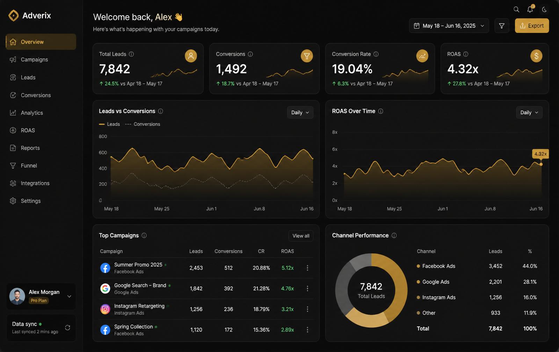Viewport: 559px width, 352px height.
Task: Sort by ROAS column header
Action: click(x=288, y=251)
